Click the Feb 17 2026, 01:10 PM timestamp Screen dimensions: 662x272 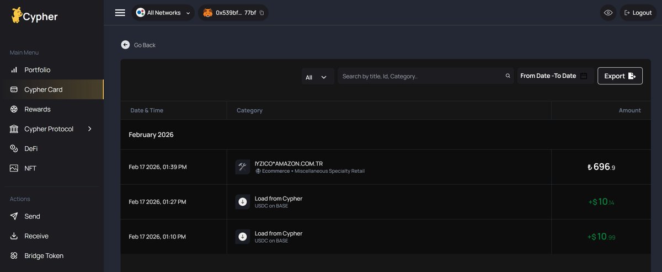pyautogui.click(x=157, y=237)
